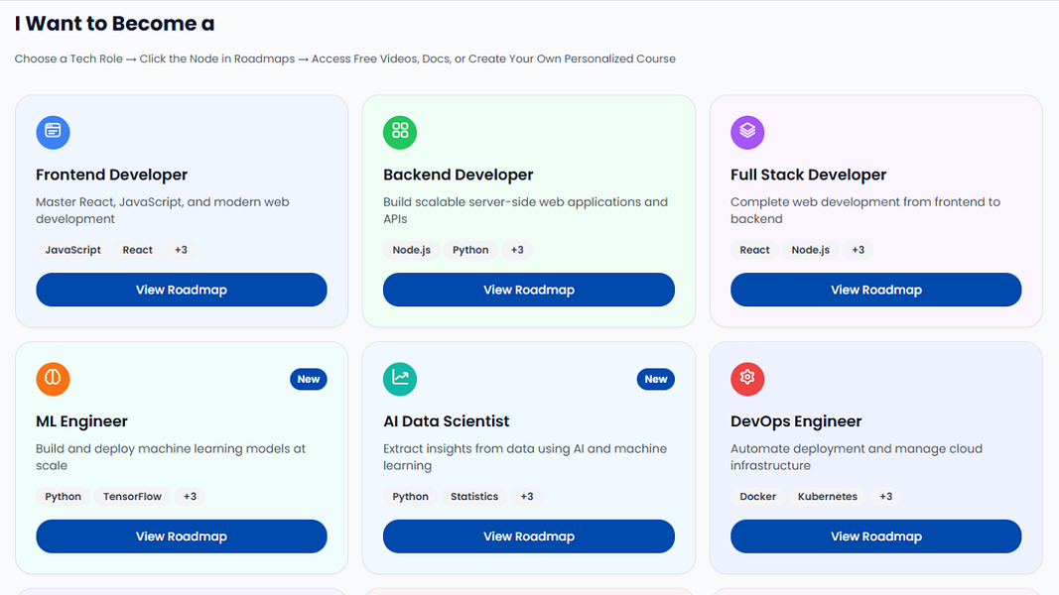Image resolution: width=1059 pixels, height=595 pixels.
Task: Click the AI Data Scientist chart icon
Action: 400,379
